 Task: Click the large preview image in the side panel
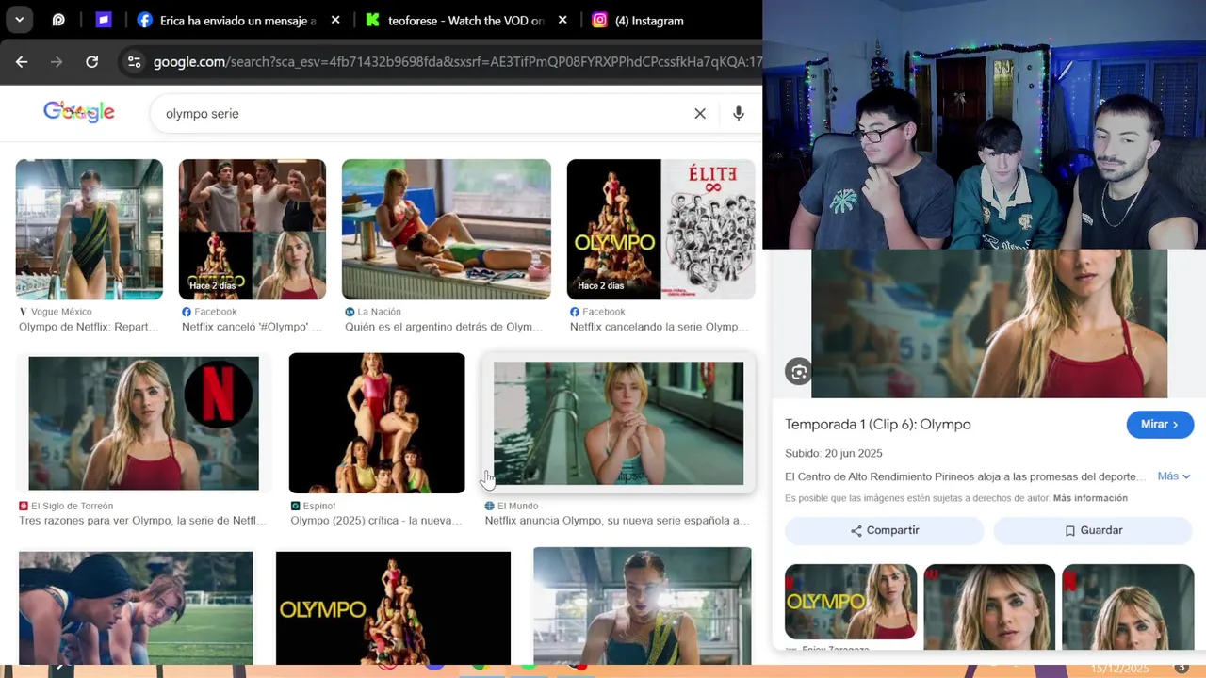click(x=989, y=324)
